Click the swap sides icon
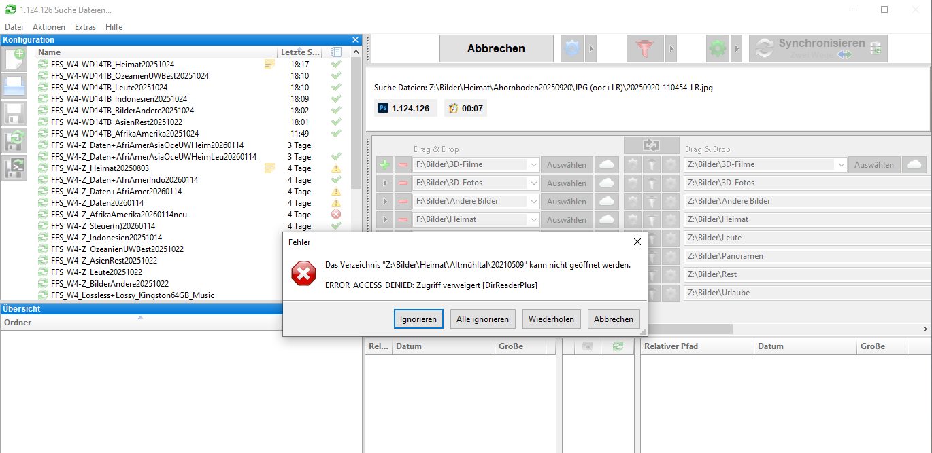 (x=651, y=145)
